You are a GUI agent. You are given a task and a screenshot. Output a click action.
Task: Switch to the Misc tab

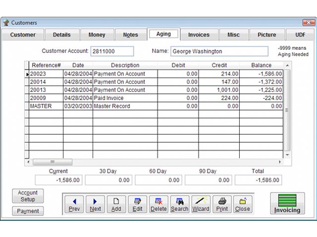coord(233,35)
